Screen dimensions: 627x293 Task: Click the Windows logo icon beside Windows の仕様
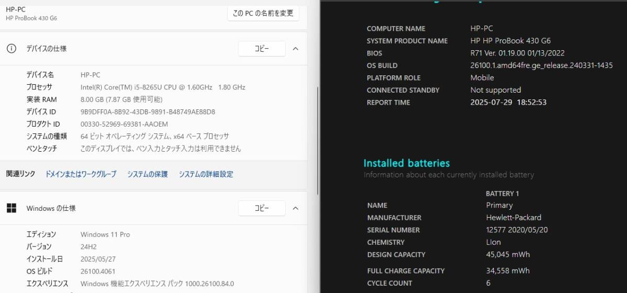[11, 208]
